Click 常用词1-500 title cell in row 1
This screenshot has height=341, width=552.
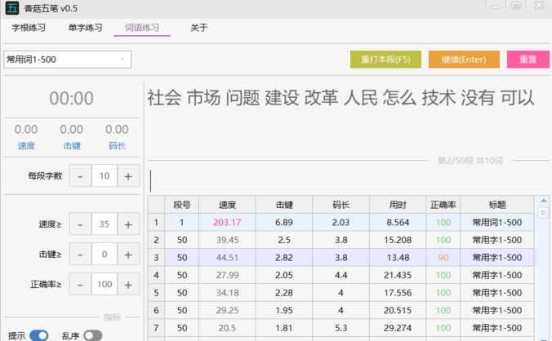pos(497,222)
